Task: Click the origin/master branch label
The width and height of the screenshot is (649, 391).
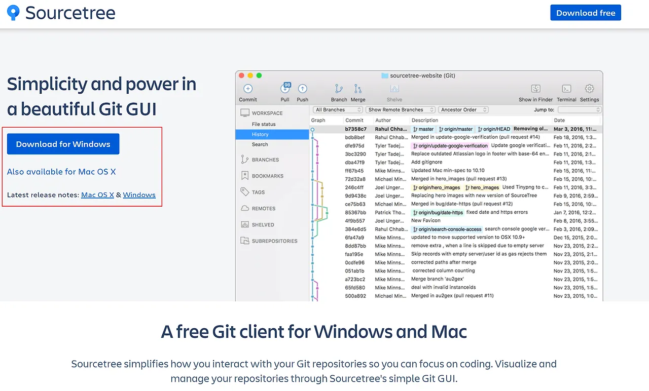Action: (x=456, y=129)
